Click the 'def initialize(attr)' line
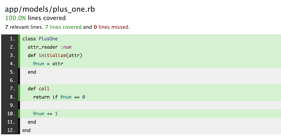 55,56
